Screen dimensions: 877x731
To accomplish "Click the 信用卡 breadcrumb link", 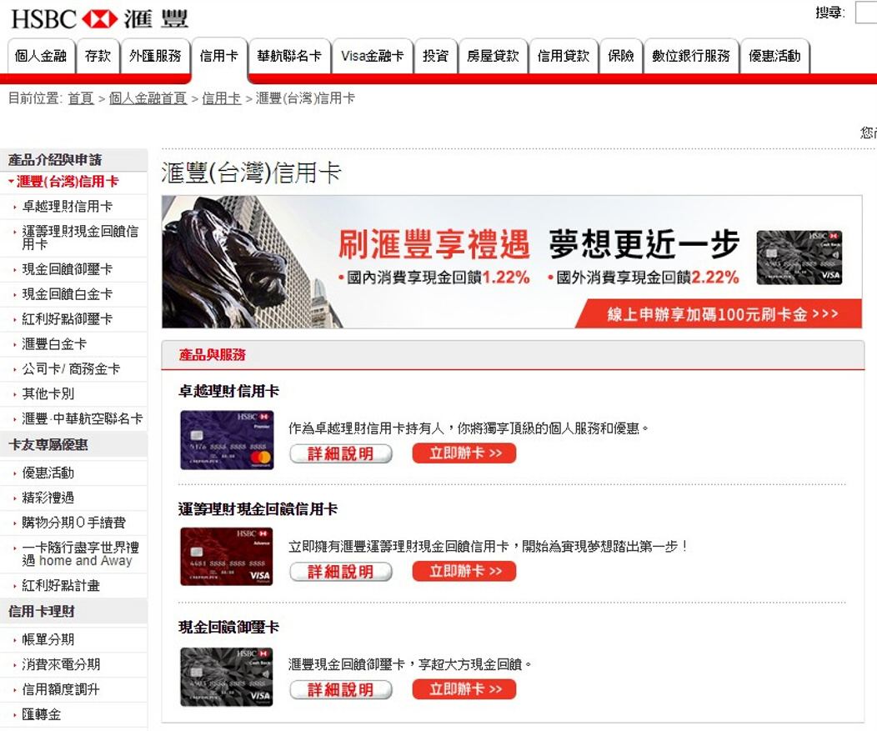I will pos(221,98).
